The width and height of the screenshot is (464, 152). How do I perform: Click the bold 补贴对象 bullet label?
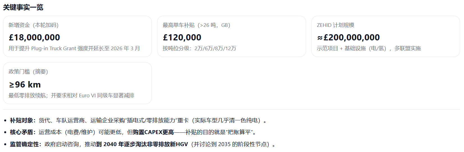22,121
